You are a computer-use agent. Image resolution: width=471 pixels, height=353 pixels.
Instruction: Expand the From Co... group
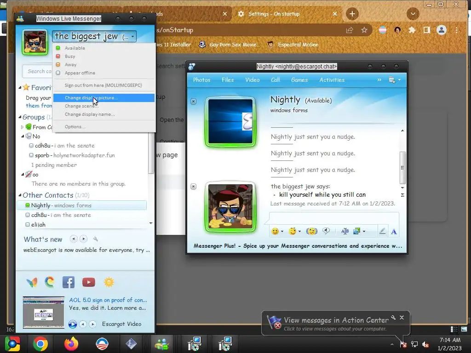pos(22,127)
